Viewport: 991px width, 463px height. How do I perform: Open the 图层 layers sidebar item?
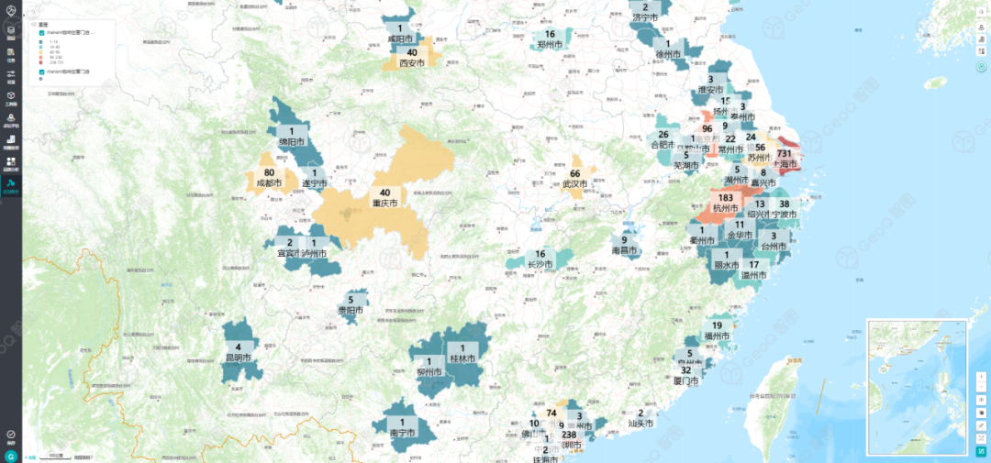coord(11,33)
